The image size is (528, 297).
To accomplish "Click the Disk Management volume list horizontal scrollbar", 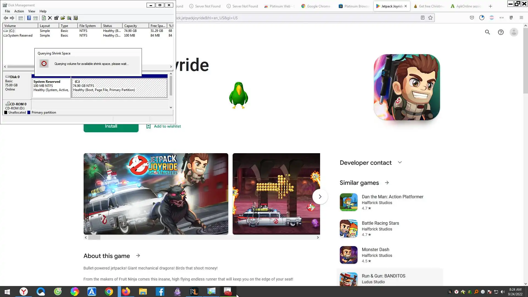I will [21, 67].
